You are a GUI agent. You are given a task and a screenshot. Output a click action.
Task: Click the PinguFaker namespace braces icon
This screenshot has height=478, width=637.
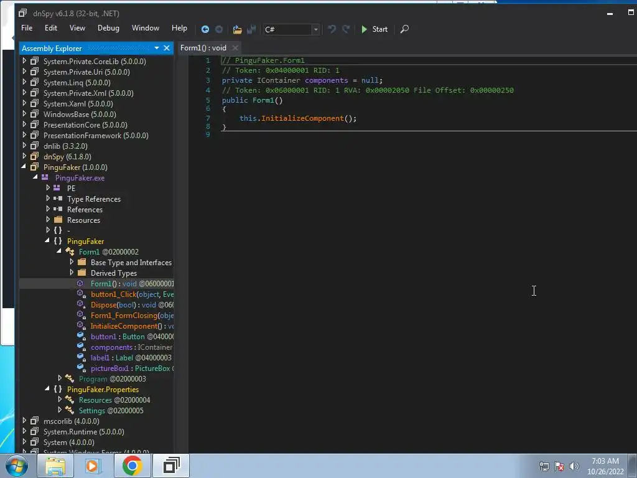tap(58, 241)
